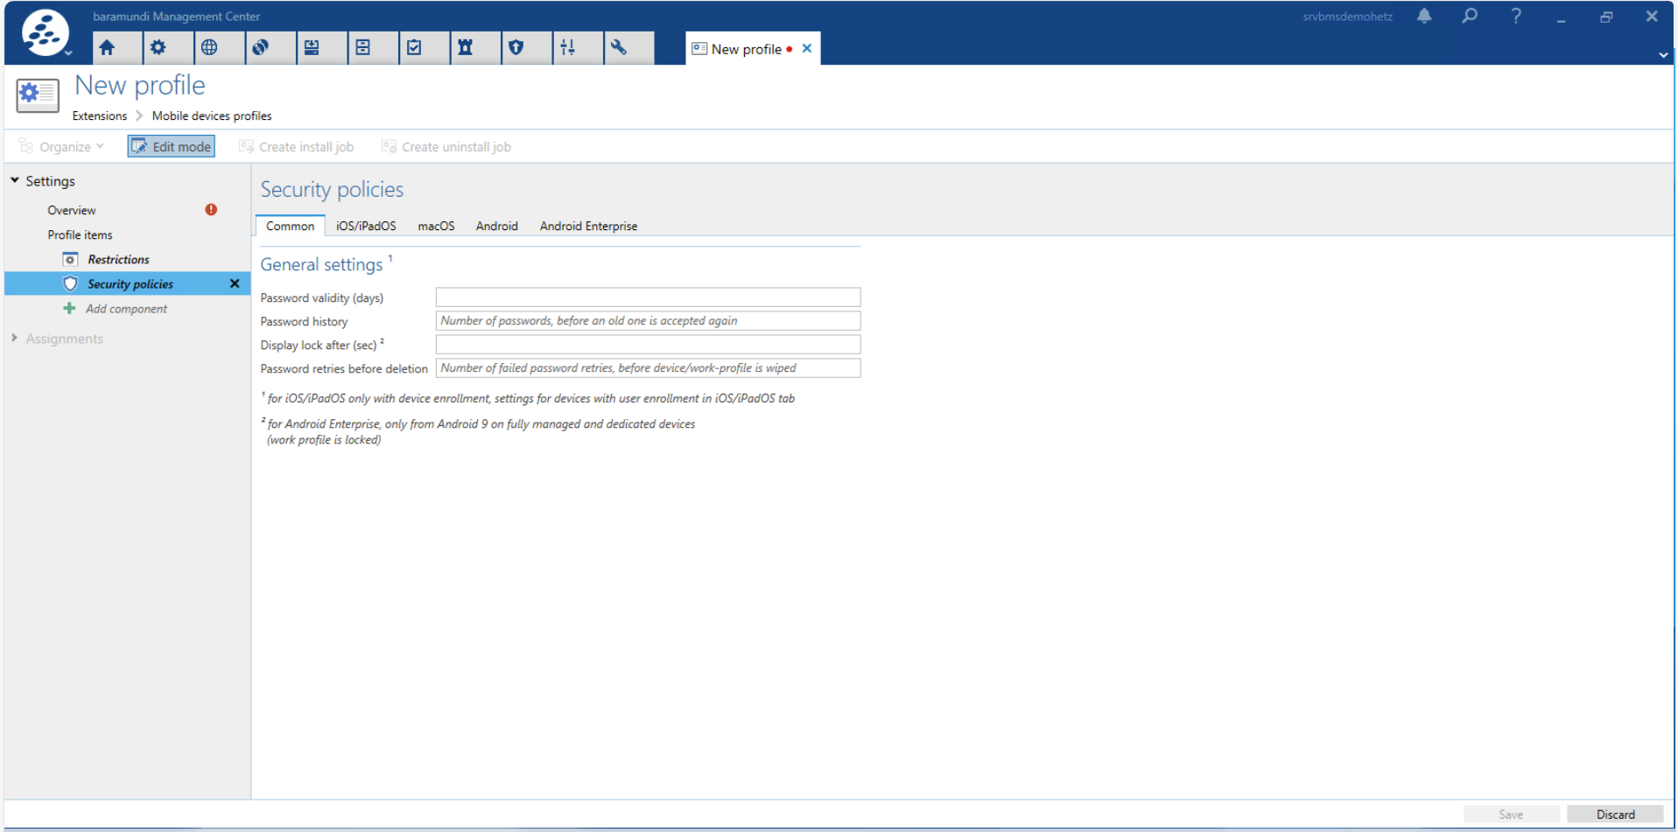Click the Discard button

tap(1615, 815)
